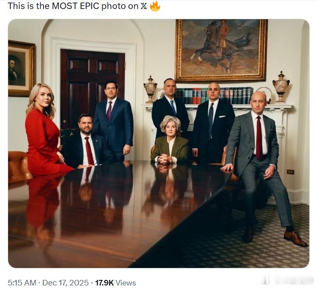Viewport: 317px width, 288px height.
Task: Click the horse painting in the photo
Action: (221, 50)
